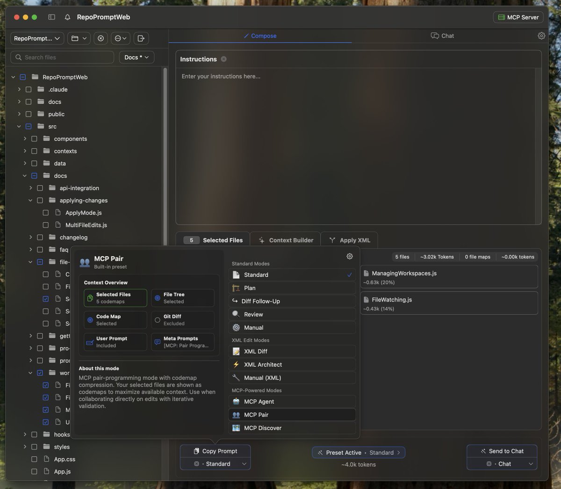Click the Send to Chat button

click(502, 451)
